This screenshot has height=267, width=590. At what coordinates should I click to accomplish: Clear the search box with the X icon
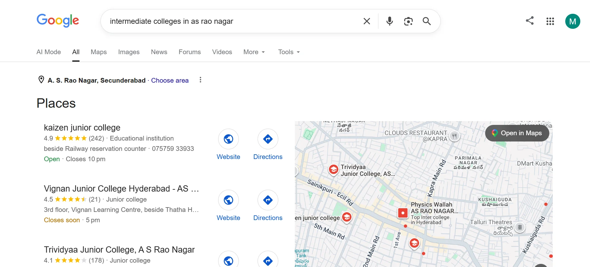pyautogui.click(x=367, y=21)
